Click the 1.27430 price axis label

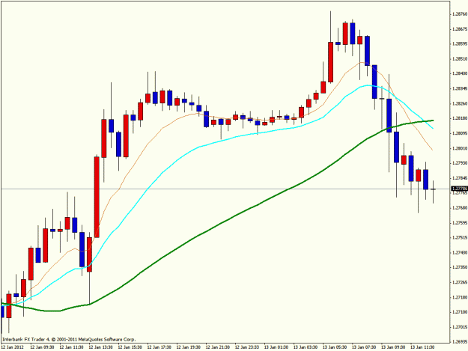tap(460, 253)
